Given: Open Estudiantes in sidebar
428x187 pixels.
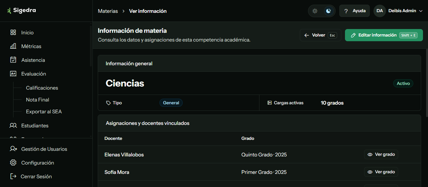Looking at the screenshot, I should pyautogui.click(x=35, y=125).
